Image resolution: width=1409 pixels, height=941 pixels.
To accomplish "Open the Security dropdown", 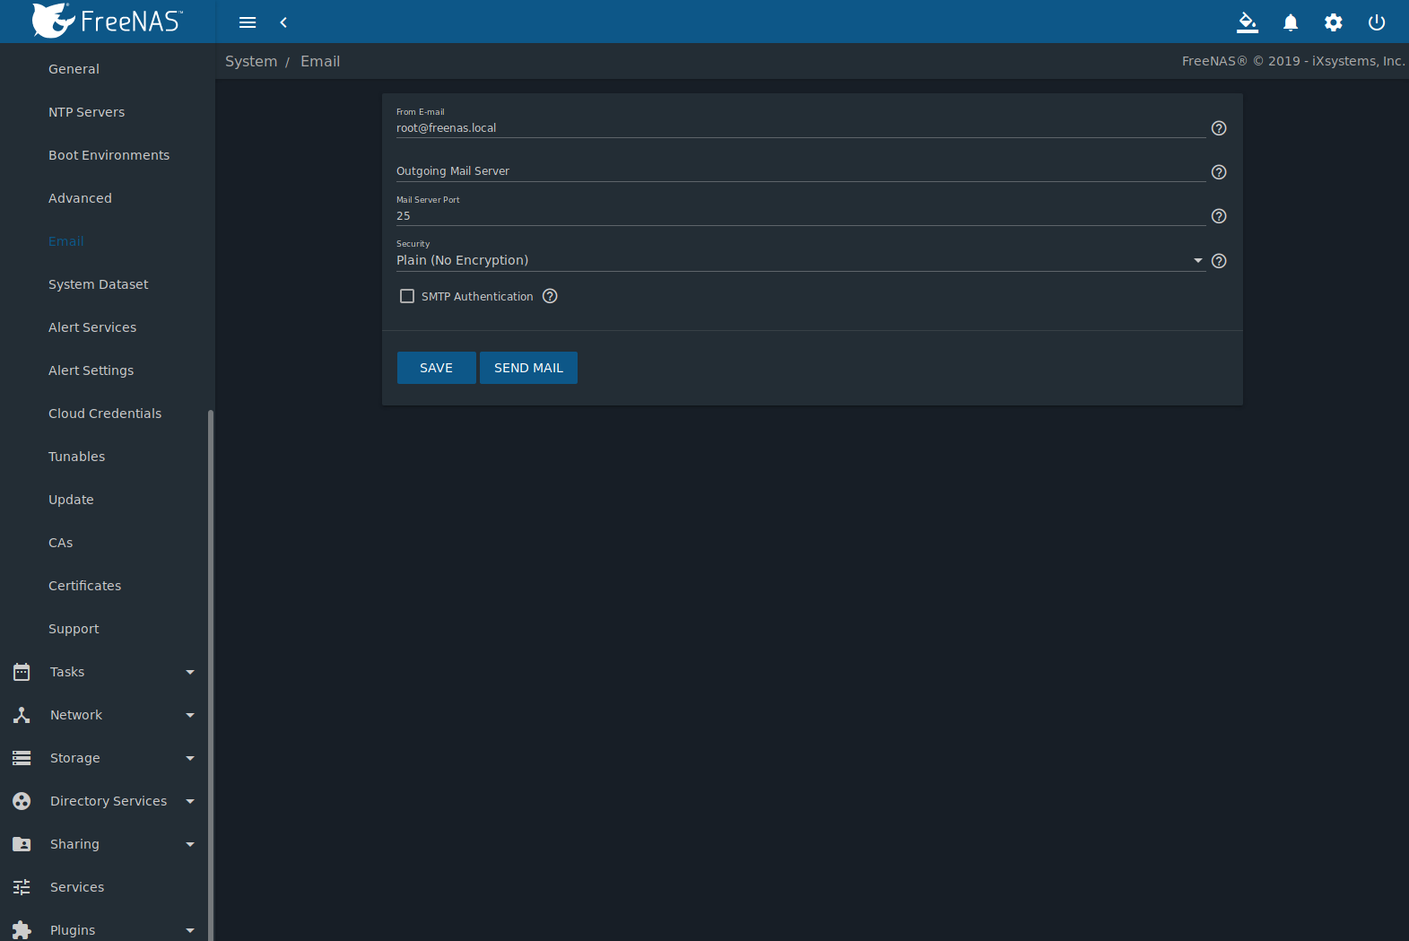I will [801, 260].
